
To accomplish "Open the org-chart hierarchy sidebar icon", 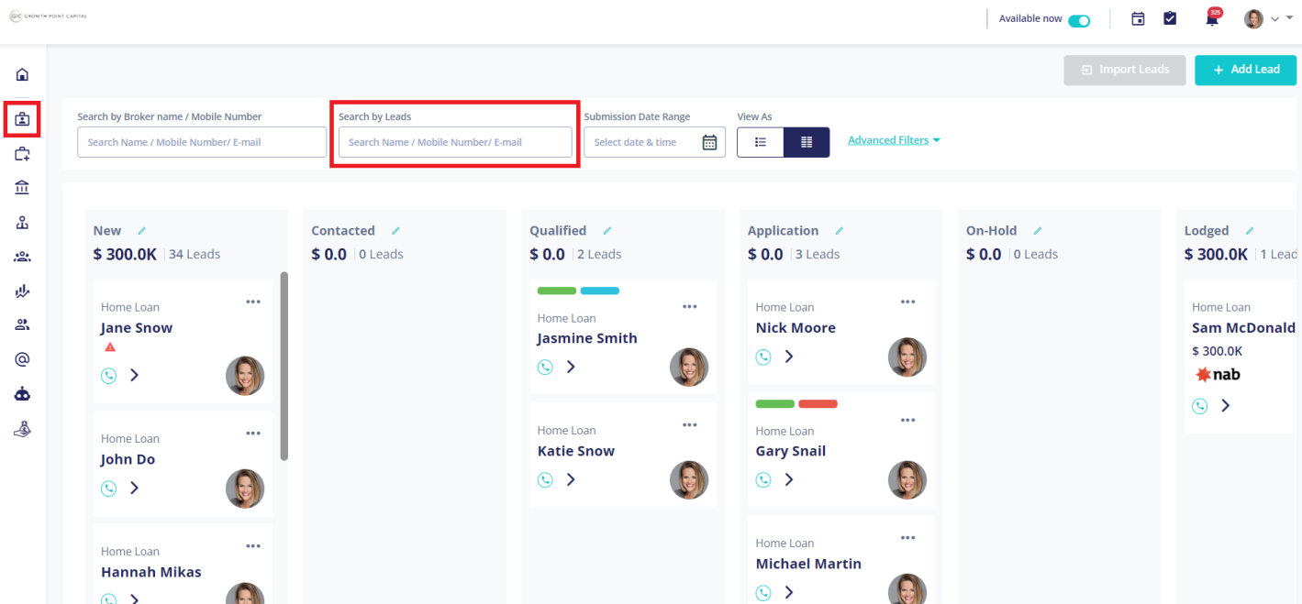I will pyautogui.click(x=22, y=223).
